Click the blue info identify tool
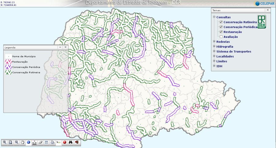 click(28, 142)
